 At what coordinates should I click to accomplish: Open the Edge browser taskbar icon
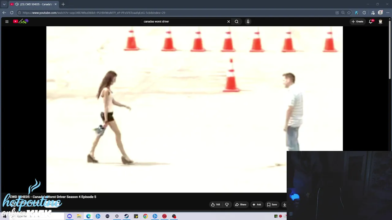coord(89,216)
